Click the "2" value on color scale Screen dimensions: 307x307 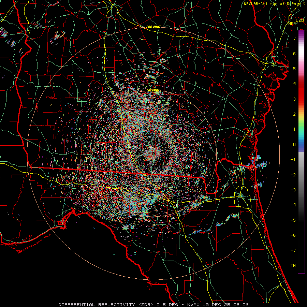coord(294,114)
